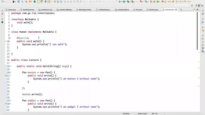This screenshot has width=205, height=115.
Task: Click the New file wizard icon
Action: click(2, 2)
